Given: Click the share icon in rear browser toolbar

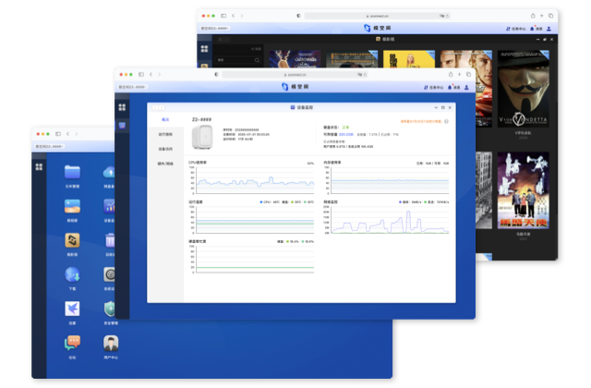Looking at the screenshot, I should [x=532, y=16].
